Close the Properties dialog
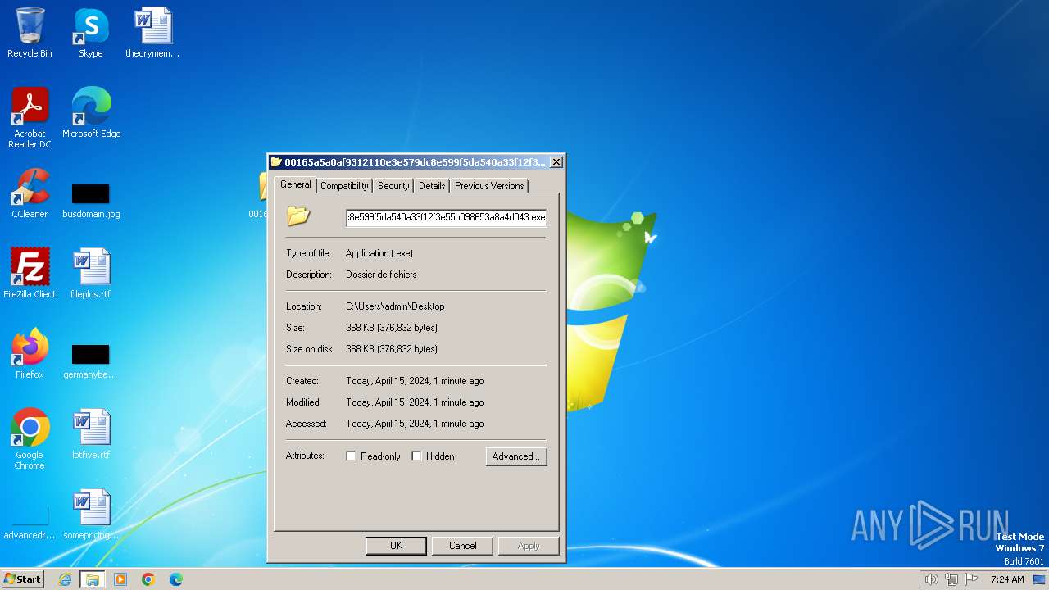 (x=556, y=162)
